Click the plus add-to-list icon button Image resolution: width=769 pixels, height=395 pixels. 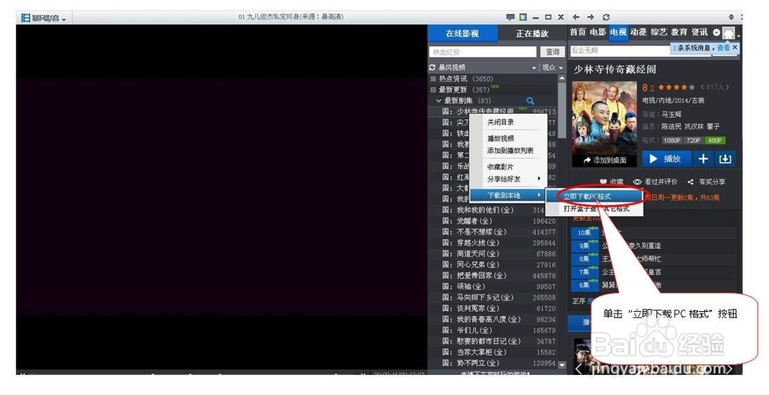point(704,159)
